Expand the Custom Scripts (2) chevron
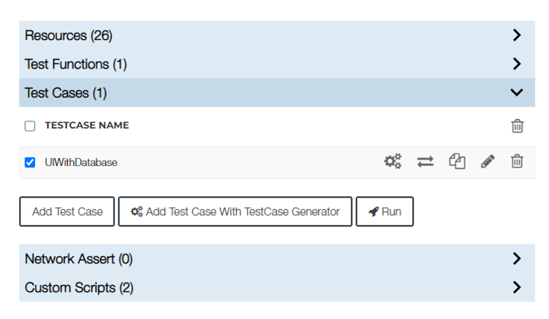The image size is (549, 319). coord(517,287)
